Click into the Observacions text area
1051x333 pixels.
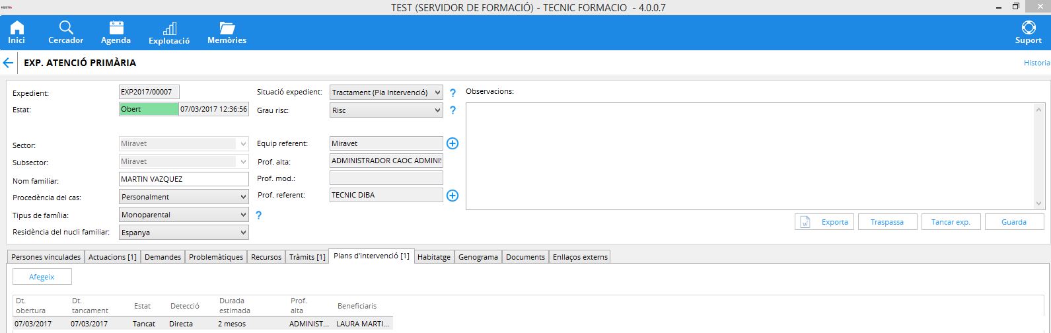pos(750,156)
